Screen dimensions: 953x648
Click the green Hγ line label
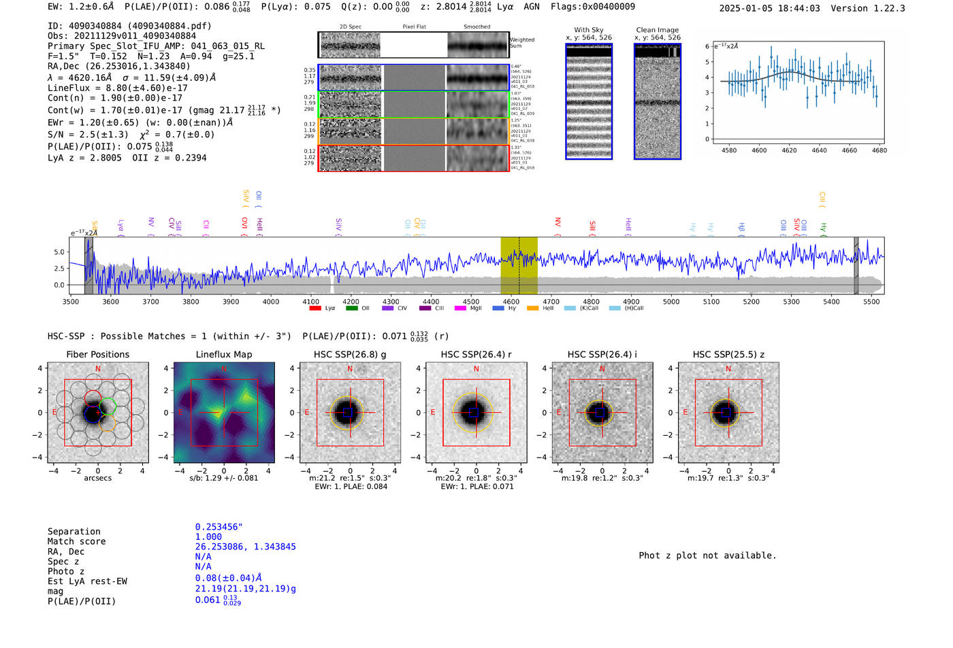pos(823,228)
